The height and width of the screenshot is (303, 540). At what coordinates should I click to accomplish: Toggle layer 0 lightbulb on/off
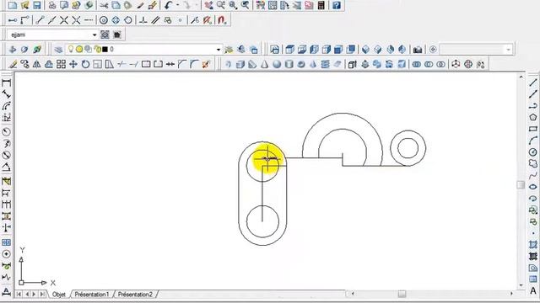pyautogui.click(x=71, y=49)
